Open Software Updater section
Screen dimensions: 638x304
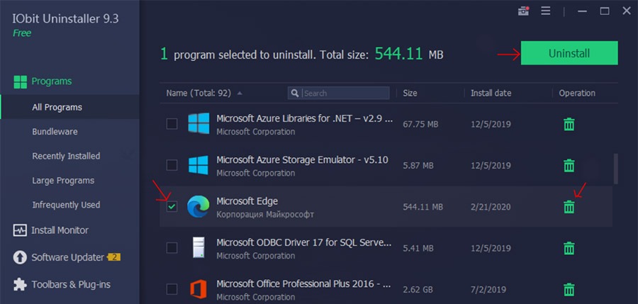point(67,258)
